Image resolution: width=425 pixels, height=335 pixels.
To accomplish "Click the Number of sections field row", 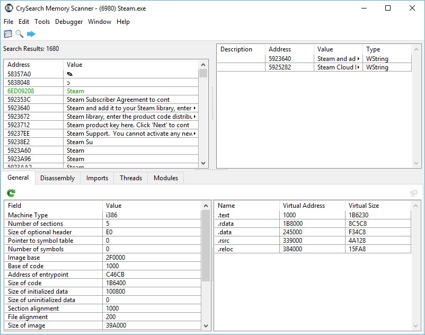I will [x=103, y=224].
